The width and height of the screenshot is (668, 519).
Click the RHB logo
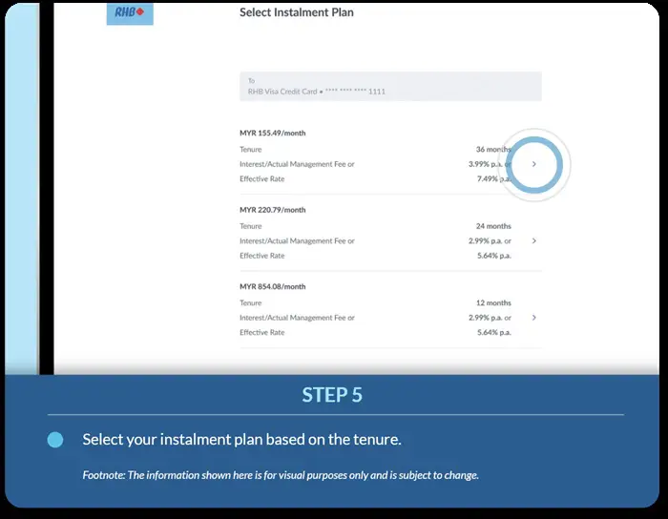click(x=126, y=14)
